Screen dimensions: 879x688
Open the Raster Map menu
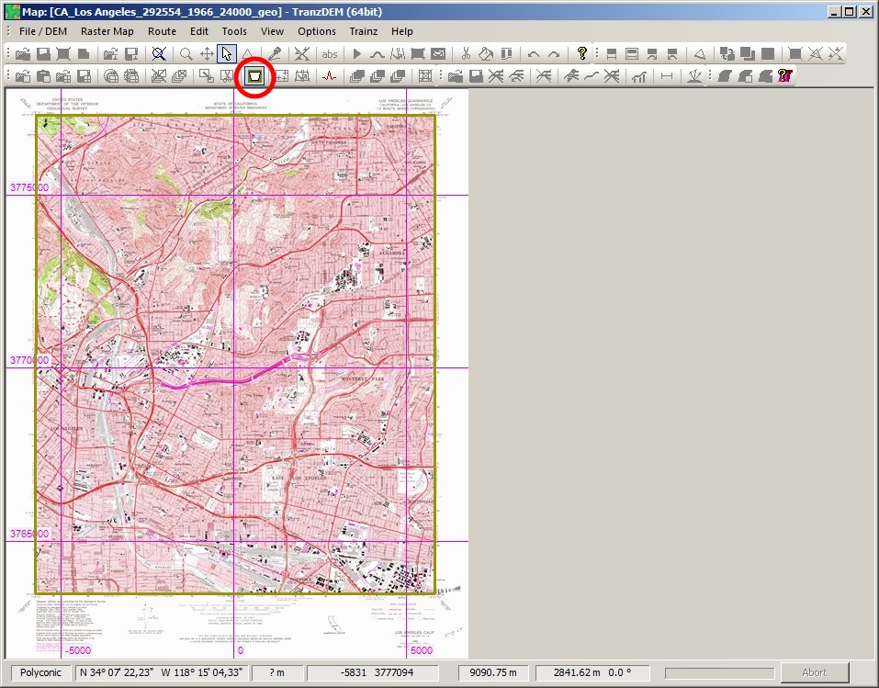point(107,31)
